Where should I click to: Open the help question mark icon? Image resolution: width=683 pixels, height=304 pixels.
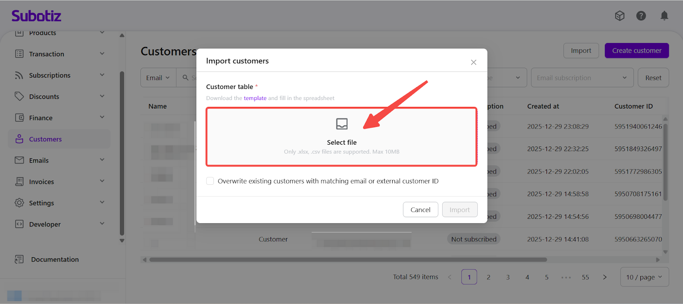pyautogui.click(x=641, y=16)
